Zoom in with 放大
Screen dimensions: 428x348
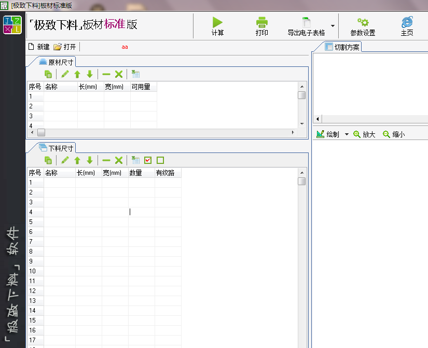(x=364, y=134)
